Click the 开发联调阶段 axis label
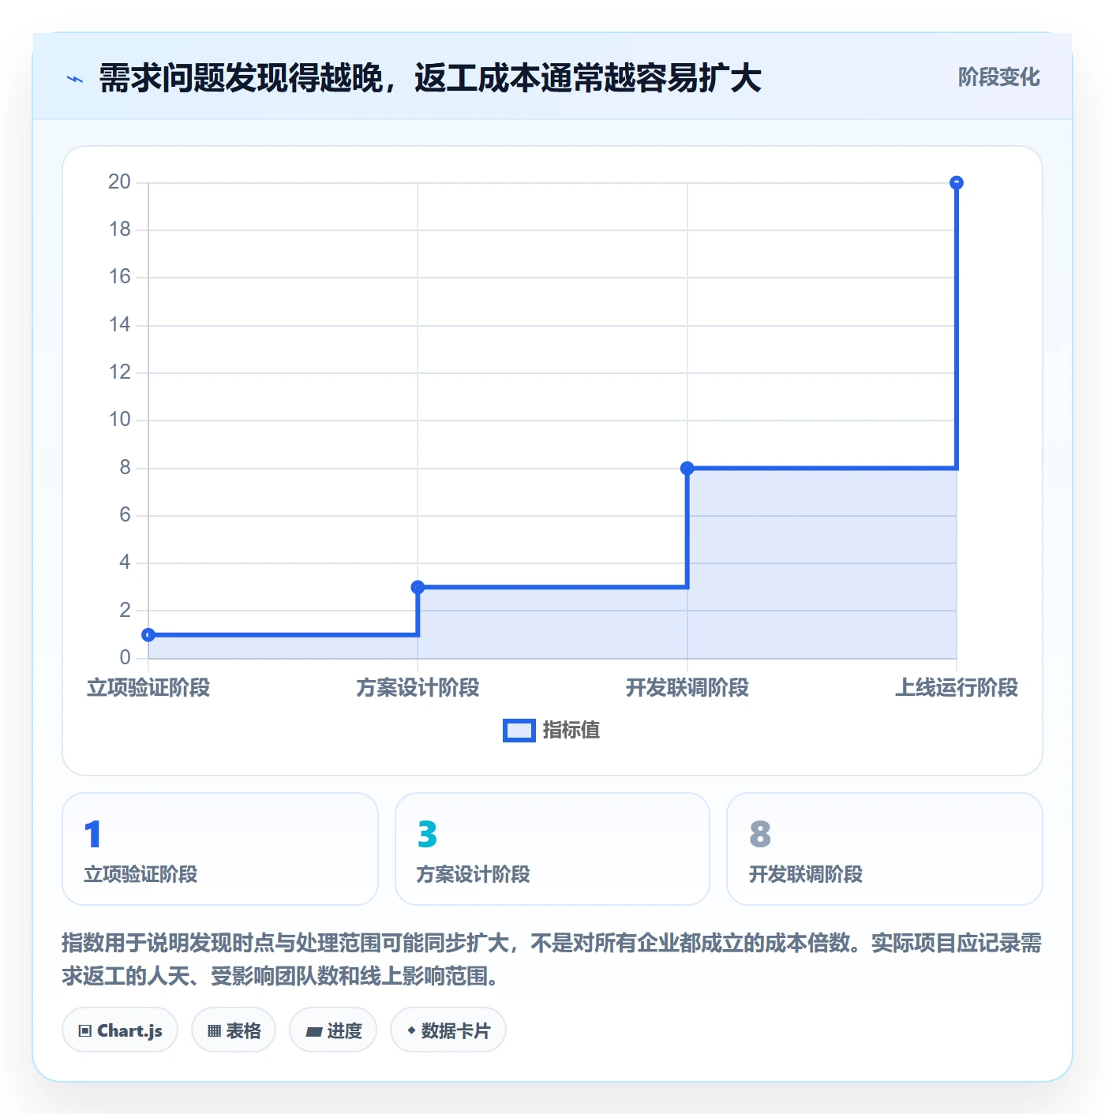1105x1114 pixels. click(687, 688)
